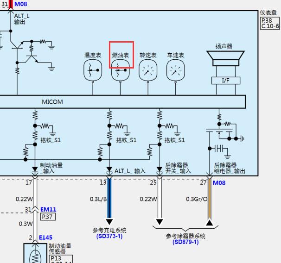The image size is (281, 263).
Task: Click the upward arrowhead on the 0.3Gr/O wire
Action: coord(209,222)
